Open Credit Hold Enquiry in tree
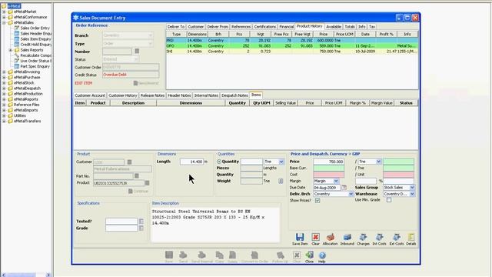 pos(36,45)
